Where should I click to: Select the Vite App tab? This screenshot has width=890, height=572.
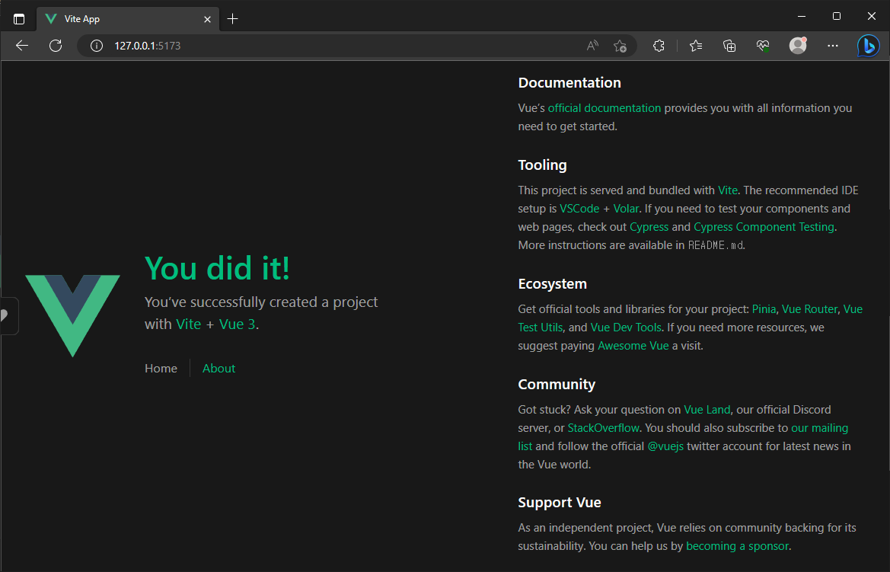(x=128, y=19)
